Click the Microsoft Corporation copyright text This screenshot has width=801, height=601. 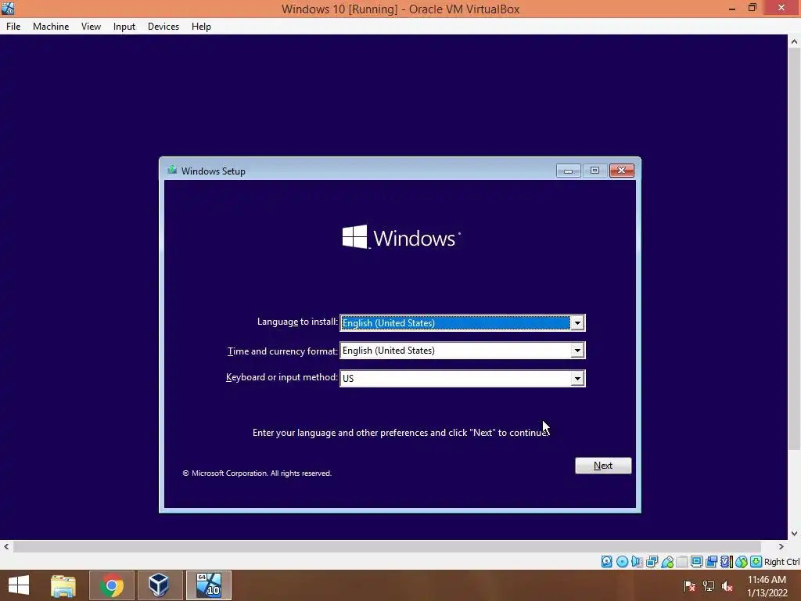(x=257, y=473)
